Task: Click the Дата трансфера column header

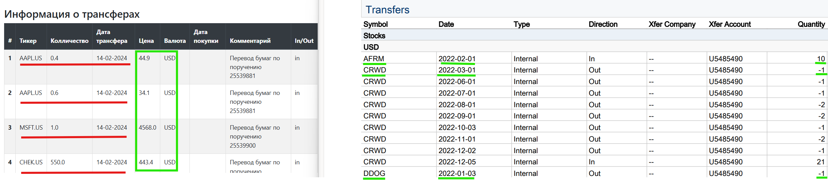Action: click(112, 36)
